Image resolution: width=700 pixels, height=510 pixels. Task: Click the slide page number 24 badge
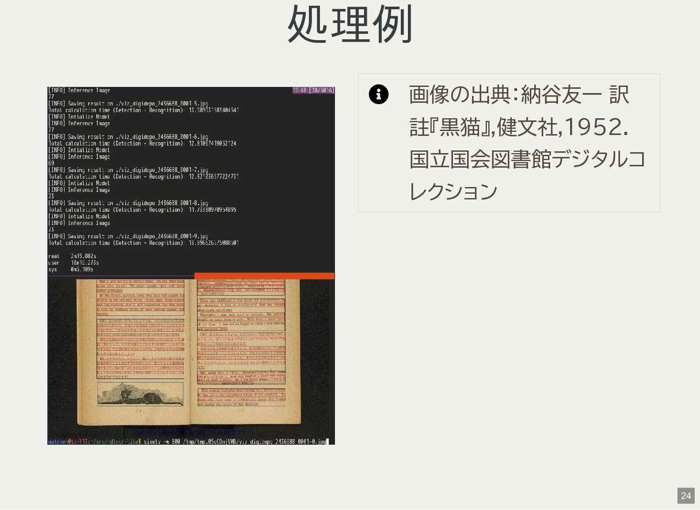tap(686, 496)
